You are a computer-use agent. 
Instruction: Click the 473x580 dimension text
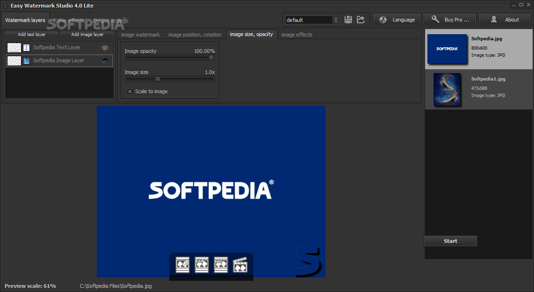click(479, 88)
